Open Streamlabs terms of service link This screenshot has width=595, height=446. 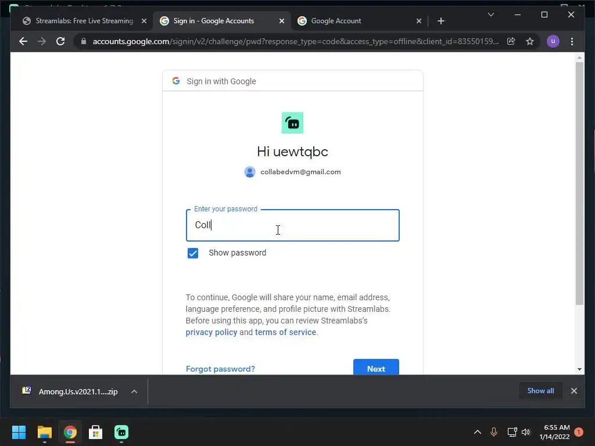[x=285, y=332]
